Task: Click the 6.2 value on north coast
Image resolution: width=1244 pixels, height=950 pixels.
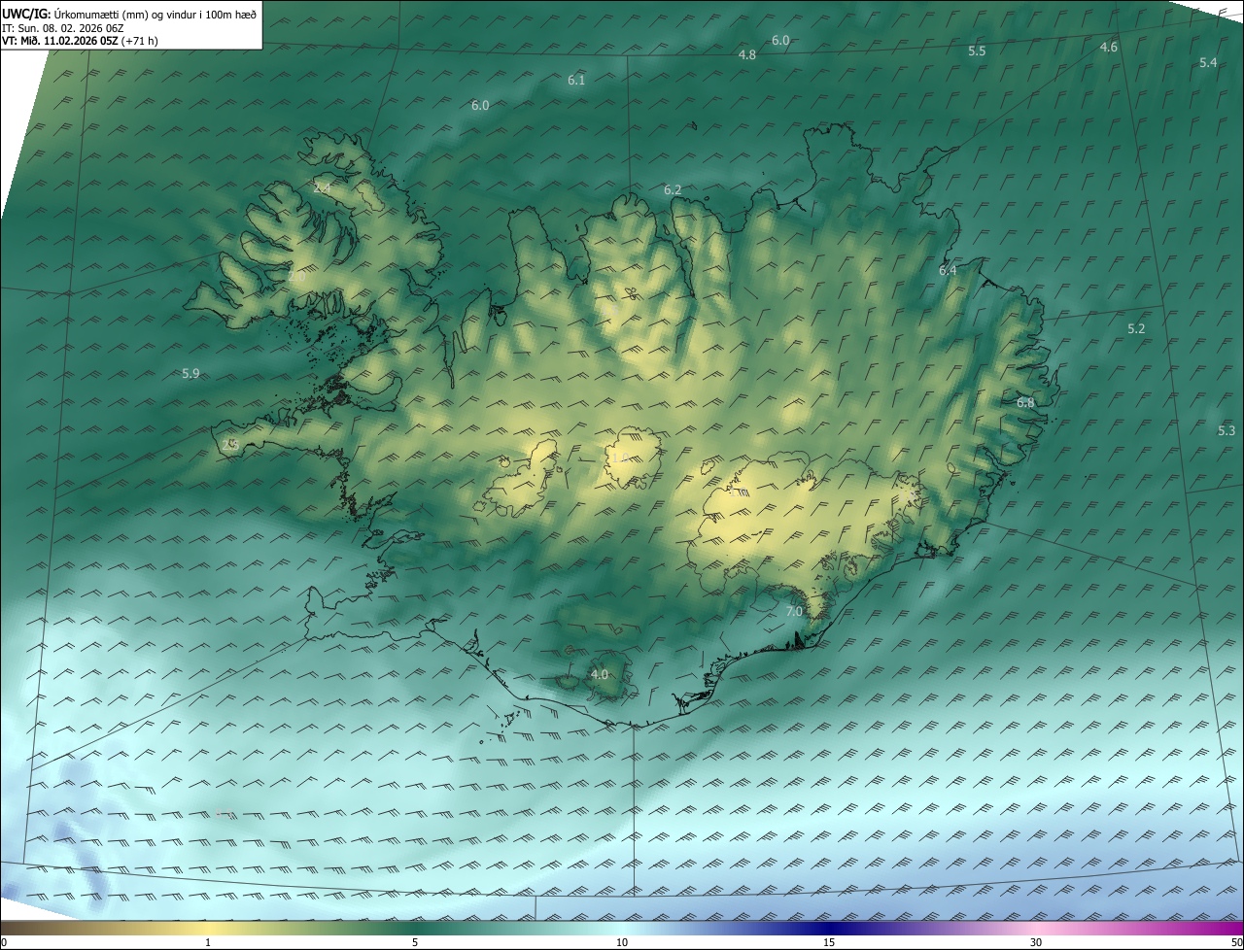Action: [673, 190]
